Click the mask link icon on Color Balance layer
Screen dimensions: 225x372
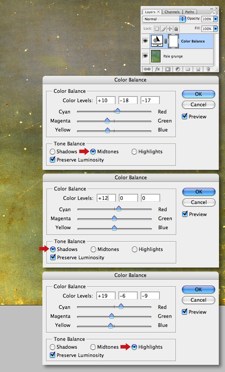pyautogui.click(x=165, y=41)
